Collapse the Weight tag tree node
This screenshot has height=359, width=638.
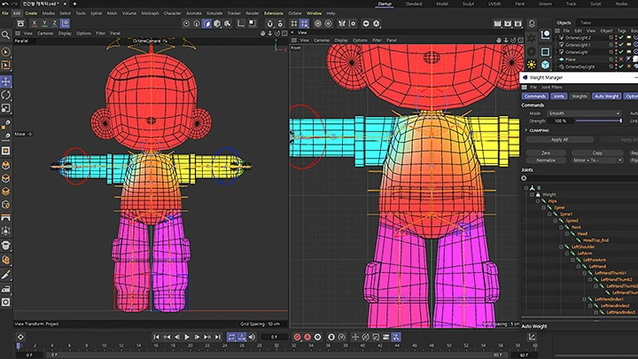point(532,194)
